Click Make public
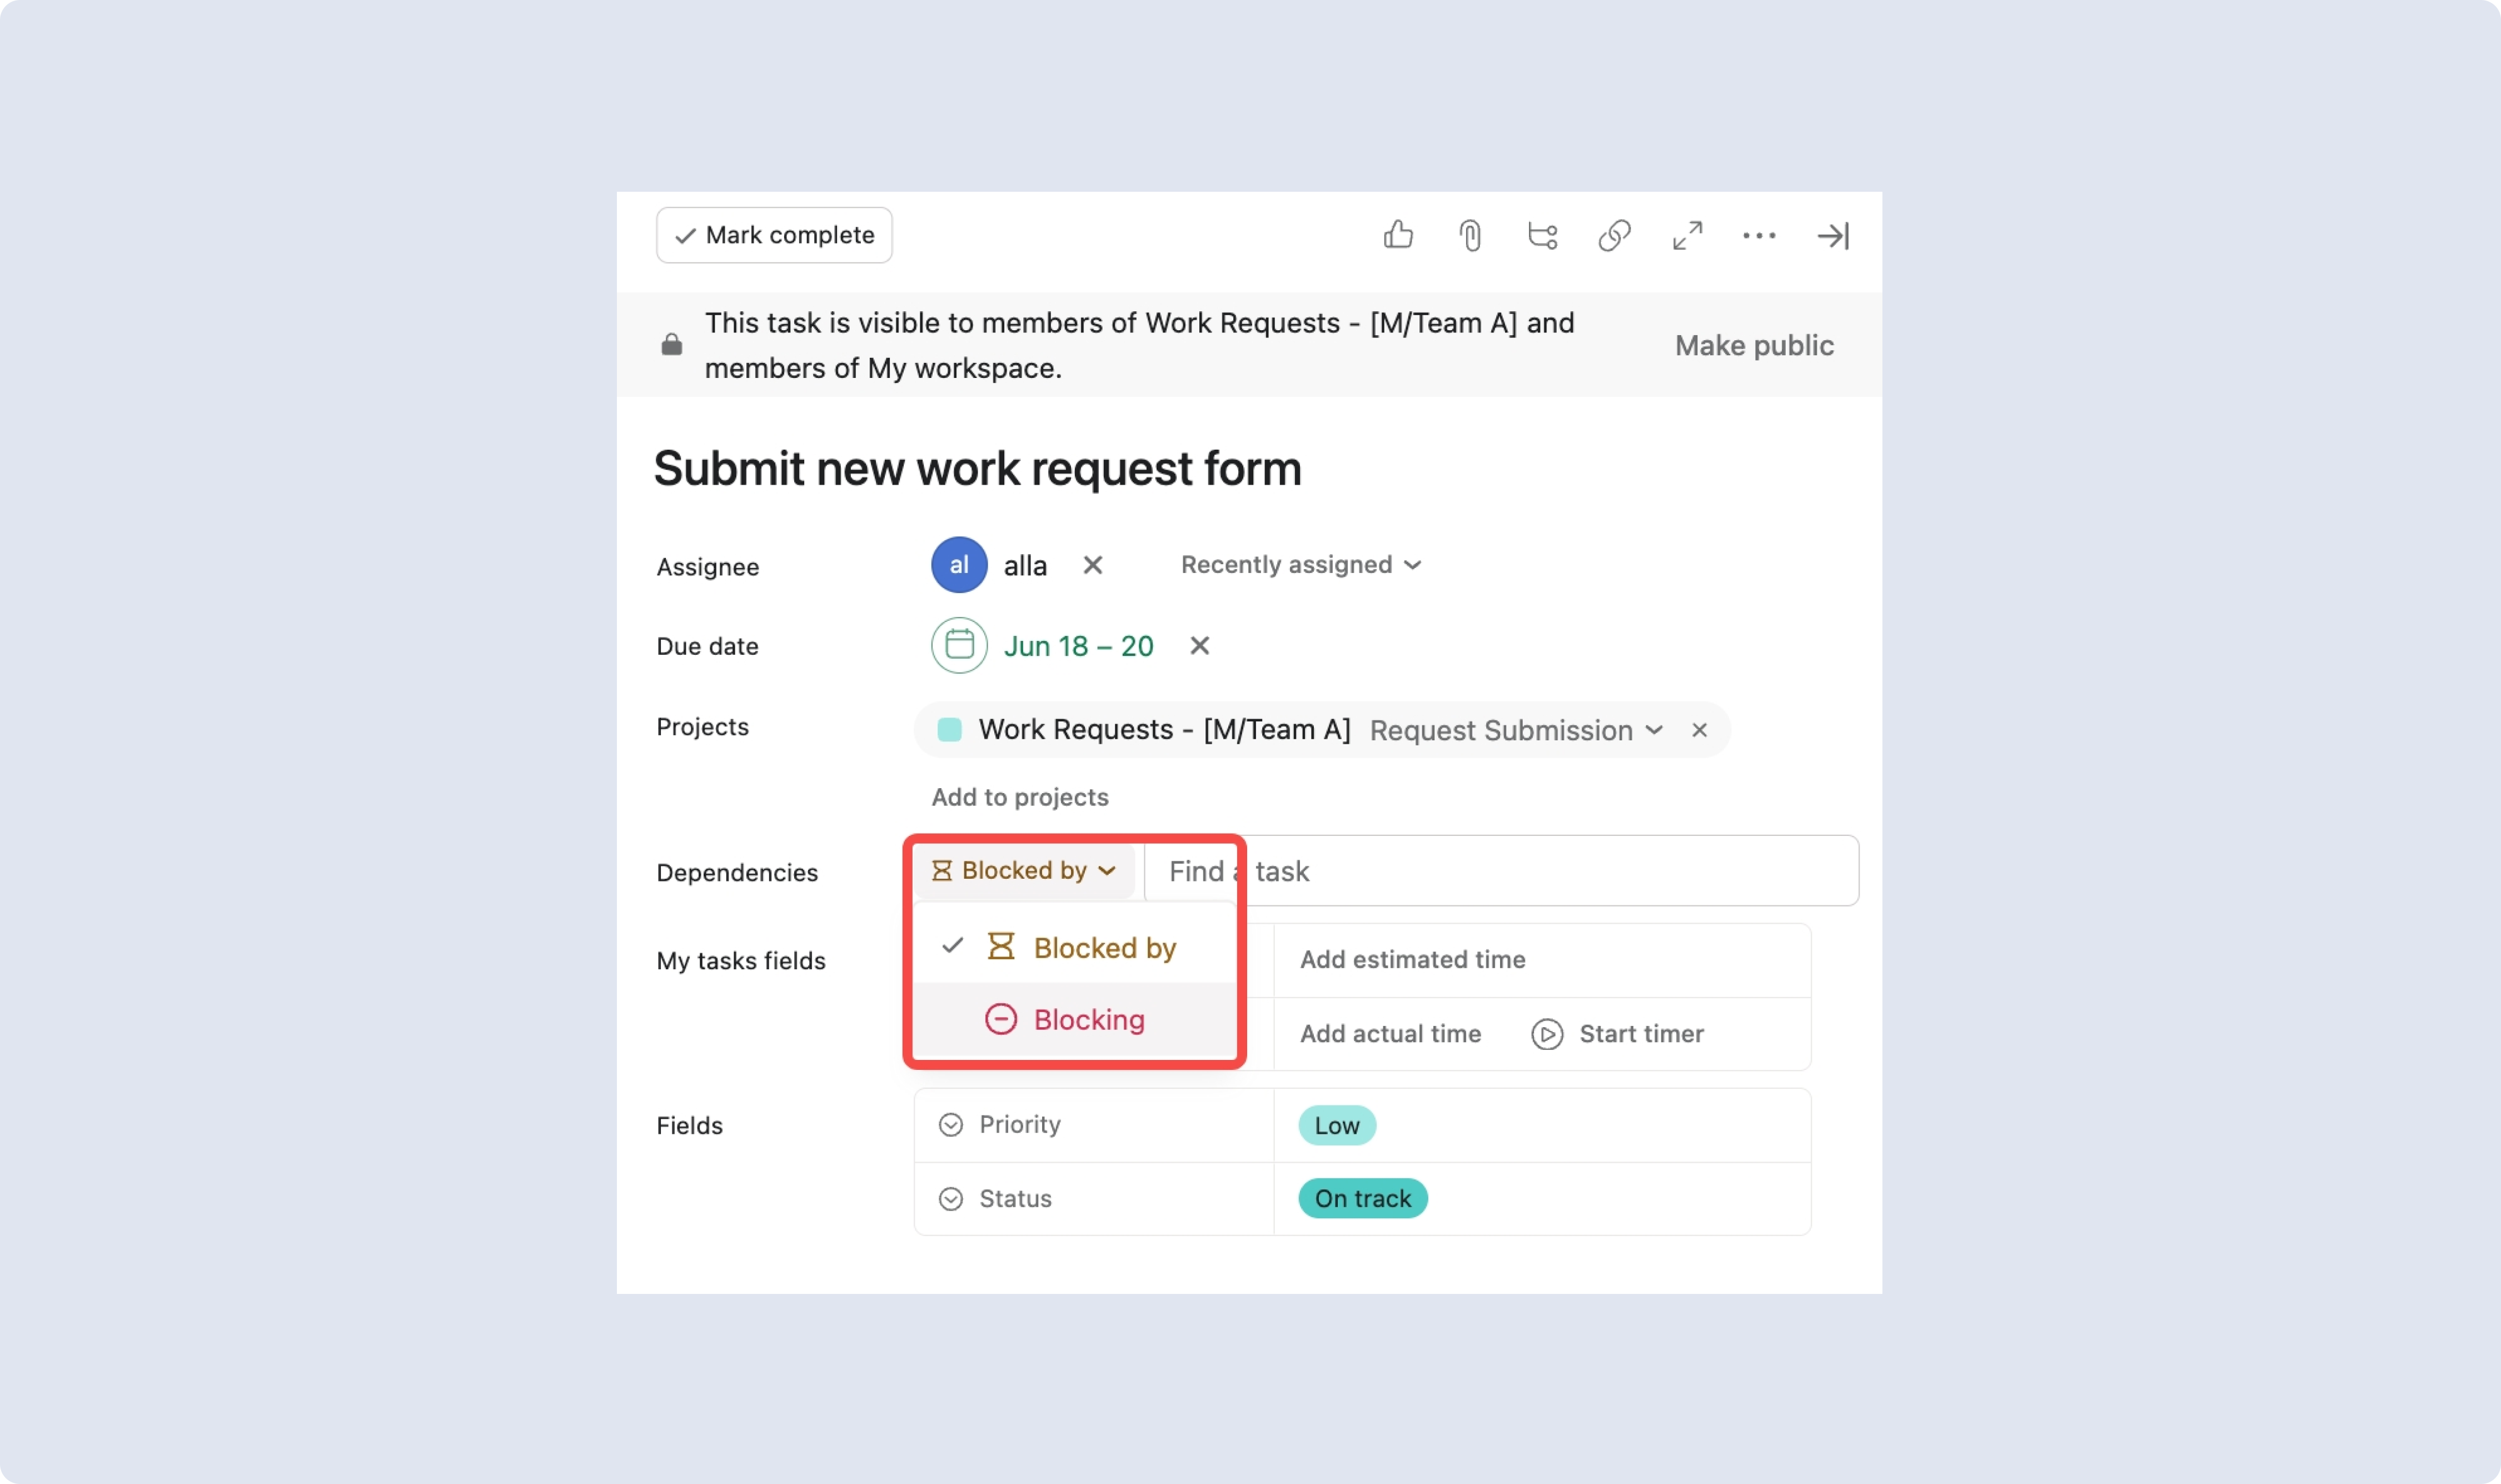The height and width of the screenshot is (1484, 2501). coord(1754,345)
